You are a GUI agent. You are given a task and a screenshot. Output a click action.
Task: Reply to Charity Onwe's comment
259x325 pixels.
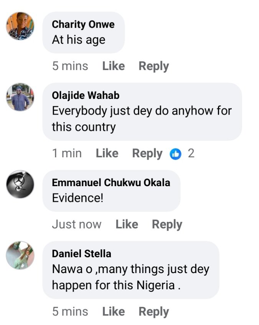point(153,66)
